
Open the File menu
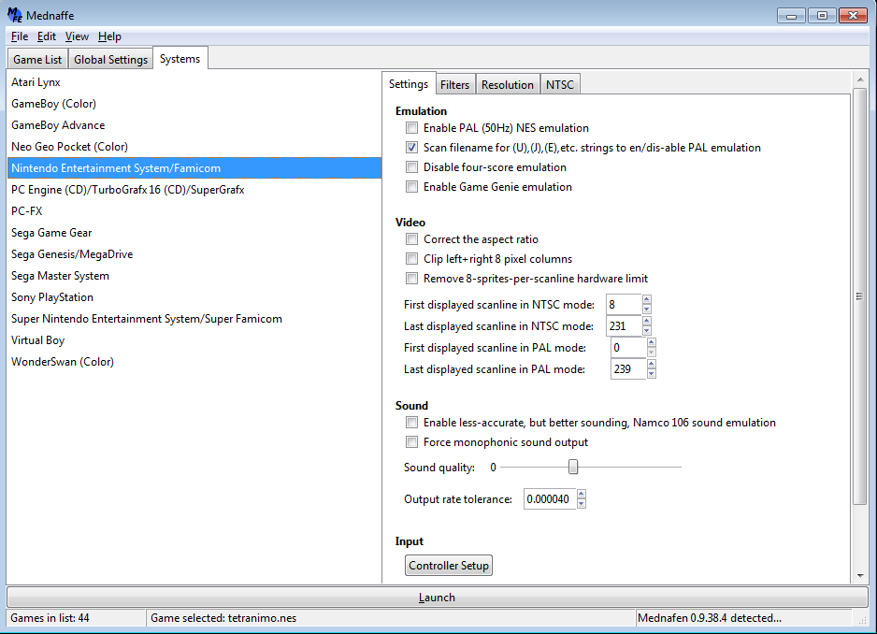click(x=19, y=36)
